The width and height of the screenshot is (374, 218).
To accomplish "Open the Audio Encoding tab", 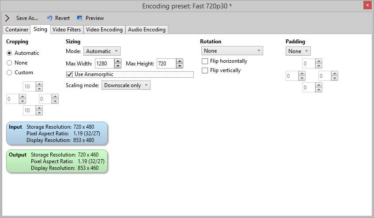I will (147, 30).
